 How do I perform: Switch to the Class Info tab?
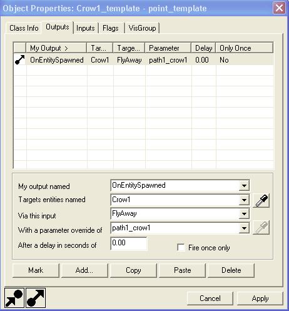pos(24,28)
